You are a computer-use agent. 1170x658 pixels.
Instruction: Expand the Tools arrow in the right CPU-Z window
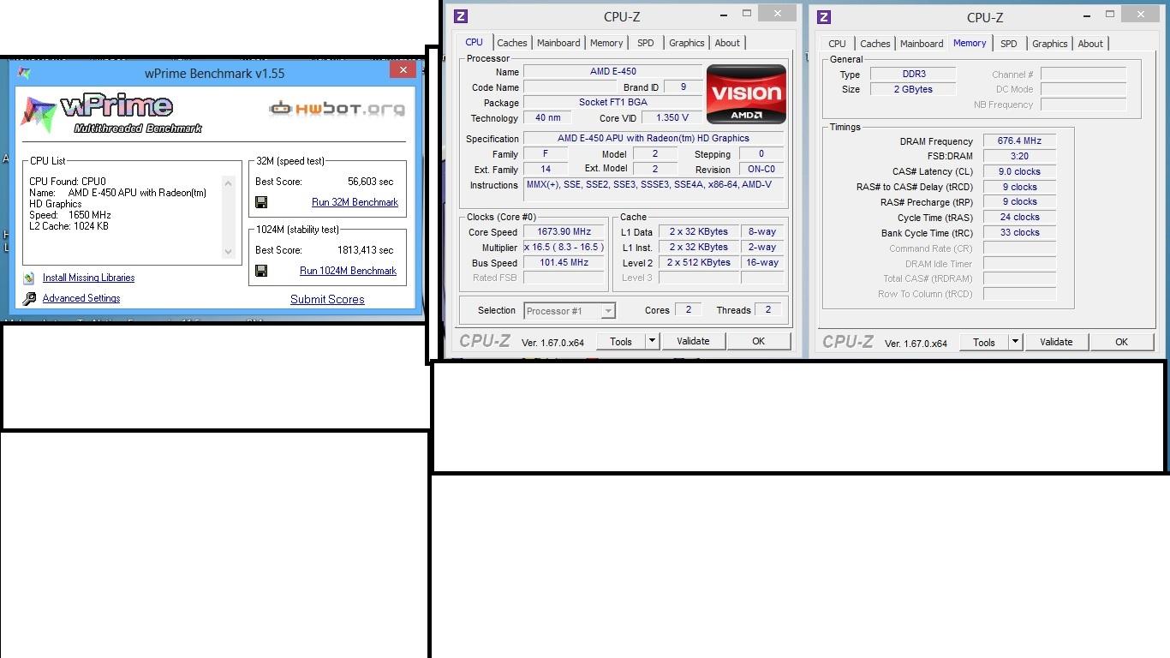(1015, 342)
